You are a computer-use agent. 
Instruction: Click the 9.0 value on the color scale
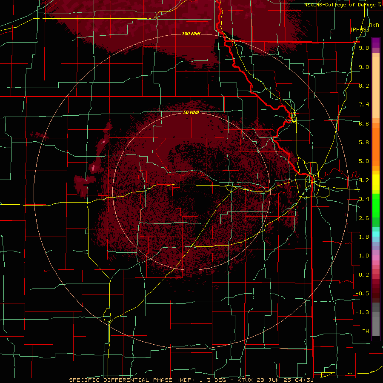tap(364, 67)
